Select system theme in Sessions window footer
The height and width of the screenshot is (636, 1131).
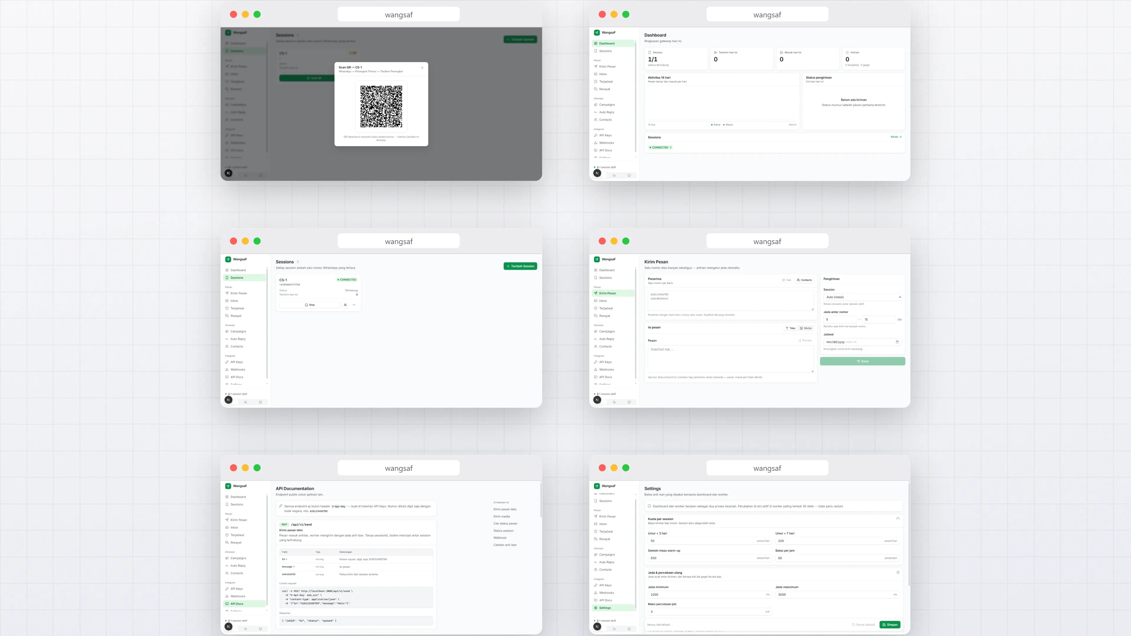pyautogui.click(x=260, y=402)
